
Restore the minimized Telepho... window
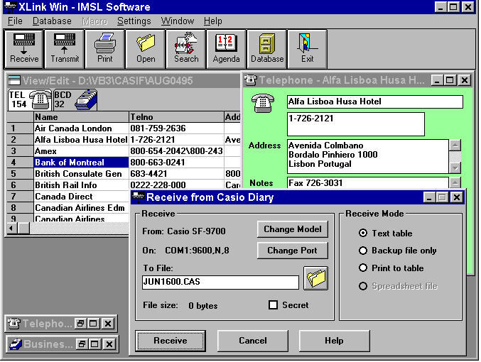[x=80, y=324]
